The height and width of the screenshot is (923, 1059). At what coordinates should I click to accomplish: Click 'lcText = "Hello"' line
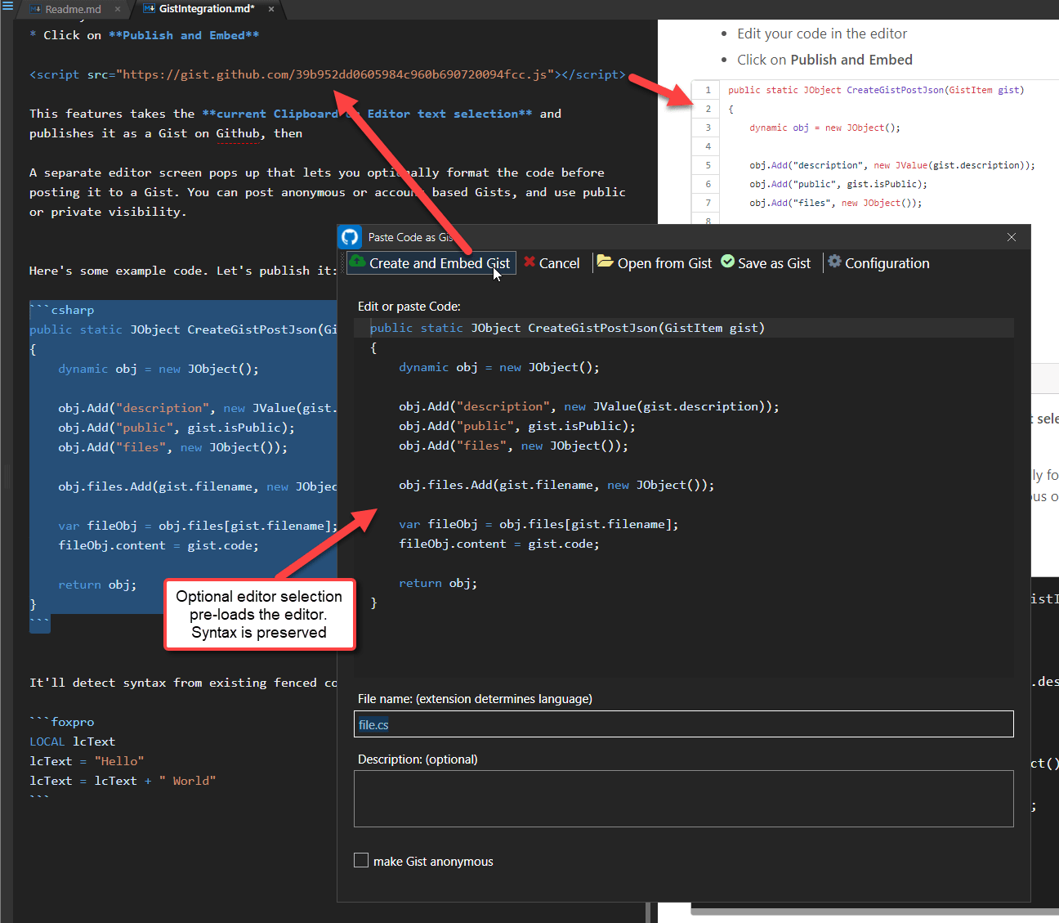click(x=87, y=761)
